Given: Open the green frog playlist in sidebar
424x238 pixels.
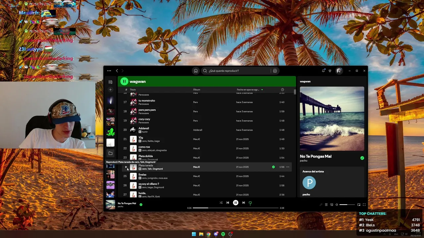Looking at the screenshot, I should click(110, 132).
